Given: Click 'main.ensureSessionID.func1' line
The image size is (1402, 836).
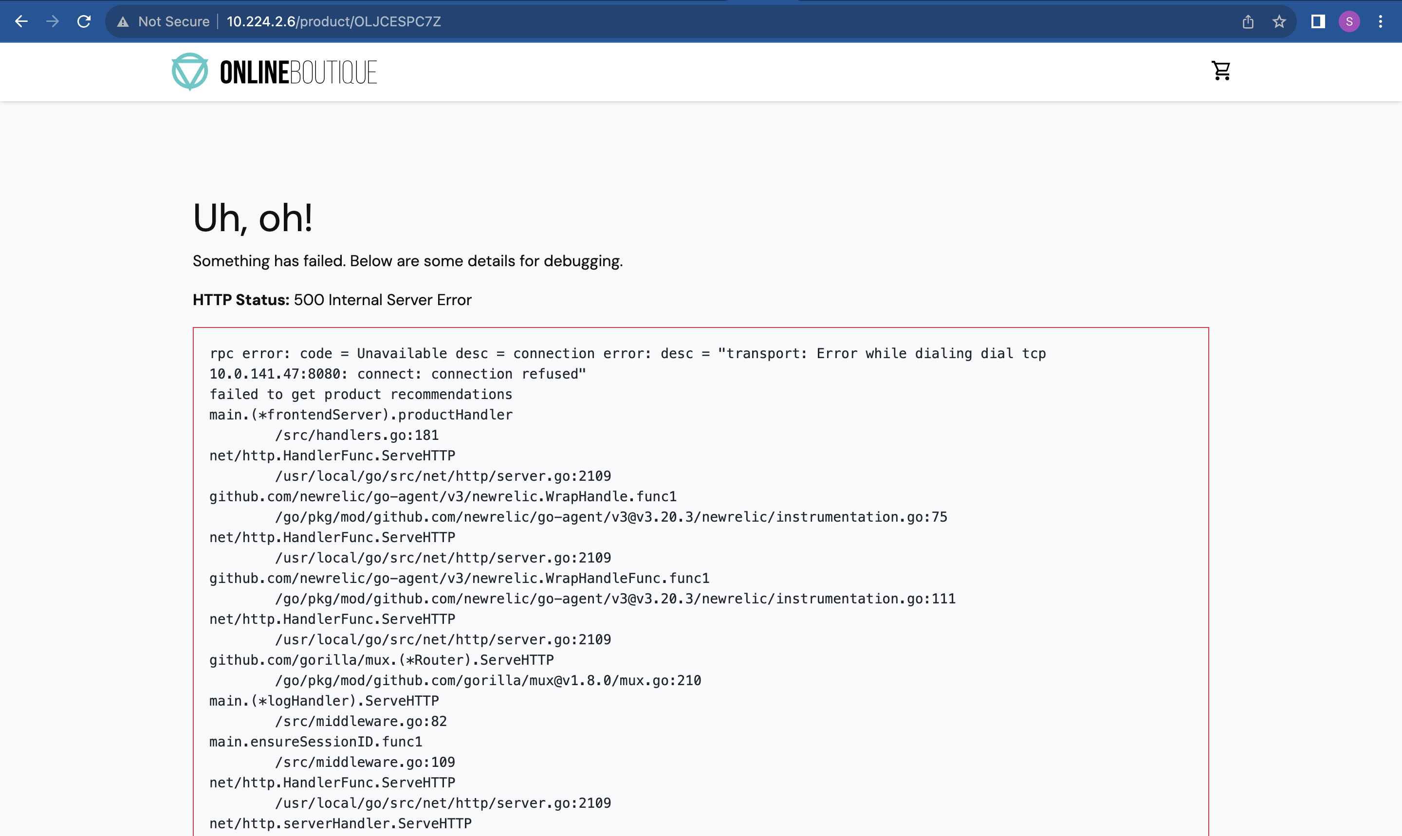Looking at the screenshot, I should point(315,742).
